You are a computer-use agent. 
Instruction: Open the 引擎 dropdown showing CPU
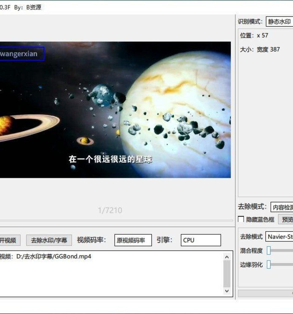pos(201,240)
